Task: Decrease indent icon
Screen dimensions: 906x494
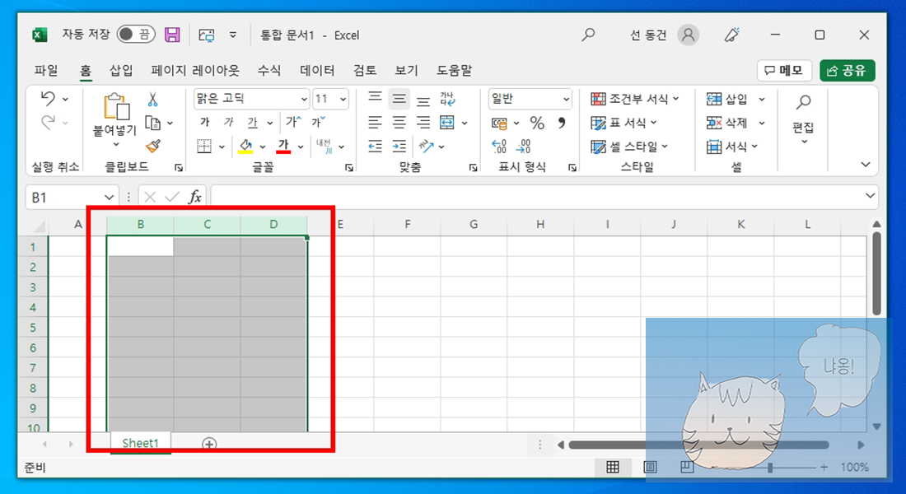Action: click(375, 147)
